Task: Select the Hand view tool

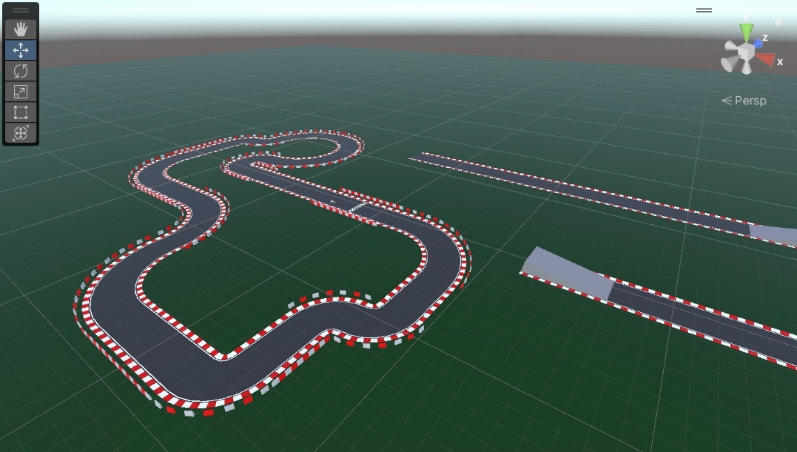Action: coord(21,29)
